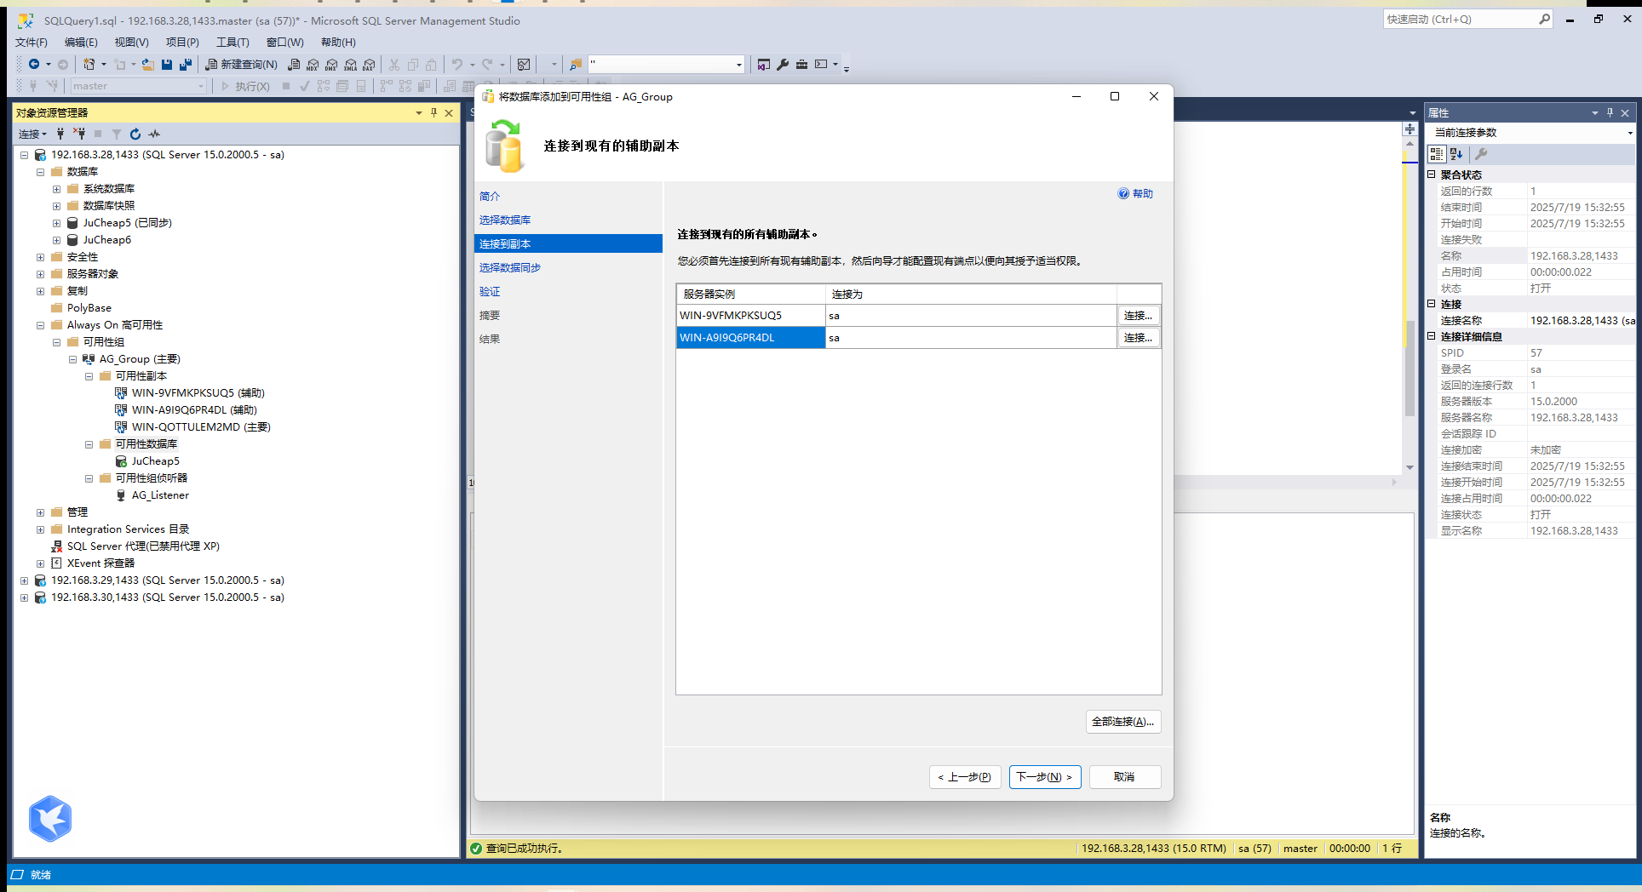The height and width of the screenshot is (892, 1642).
Task: Collapse the 192.168.3.28,1433 server node
Action: click(x=24, y=155)
